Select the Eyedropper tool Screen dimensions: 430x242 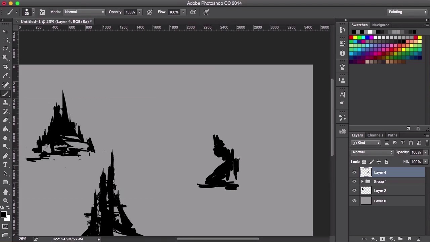[x=5, y=76]
